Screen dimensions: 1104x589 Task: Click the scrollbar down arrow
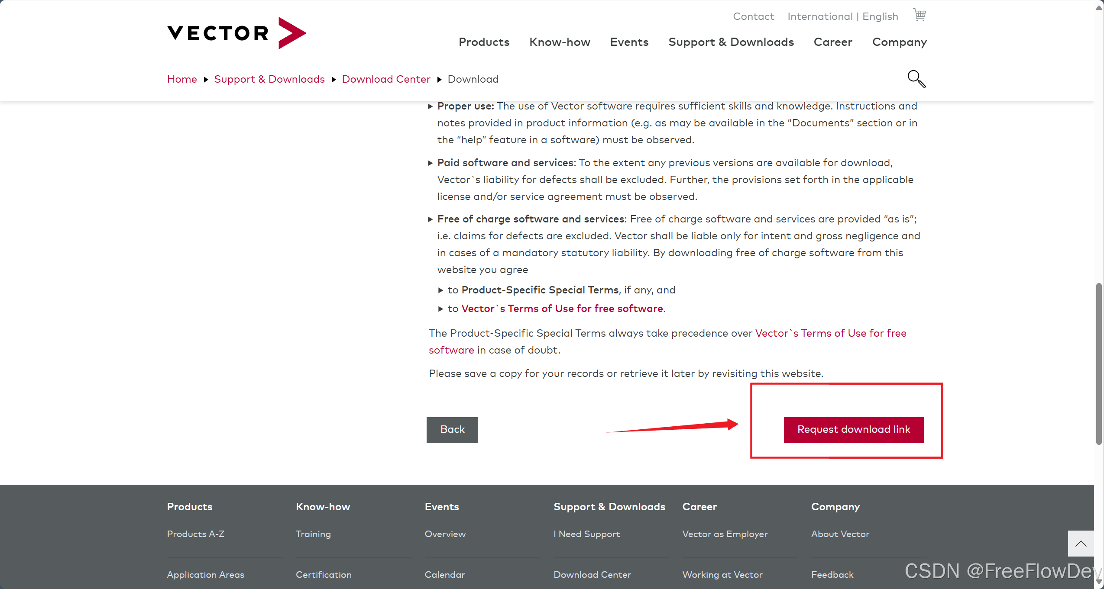[x=1099, y=582]
